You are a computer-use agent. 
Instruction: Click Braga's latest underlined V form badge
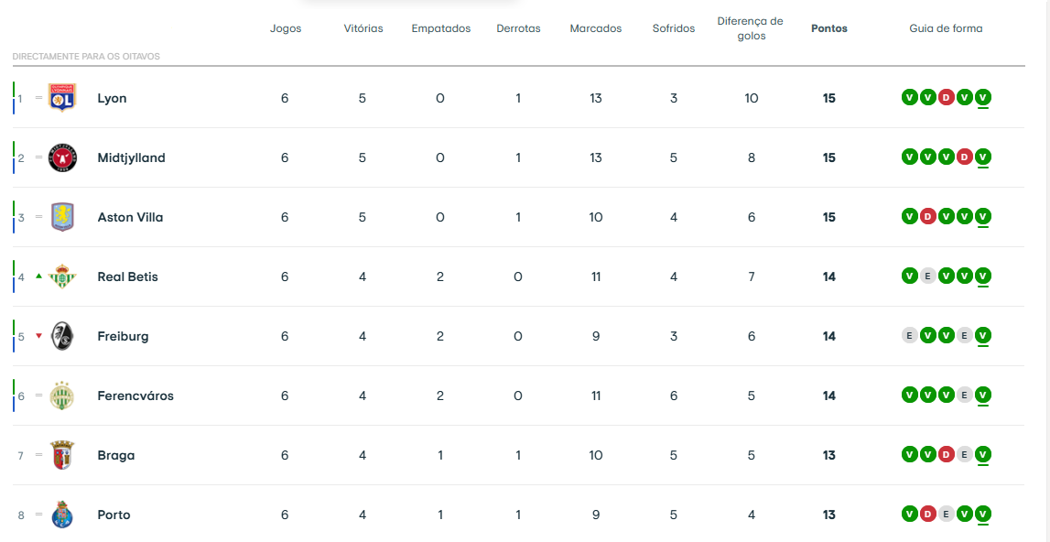[x=982, y=455]
